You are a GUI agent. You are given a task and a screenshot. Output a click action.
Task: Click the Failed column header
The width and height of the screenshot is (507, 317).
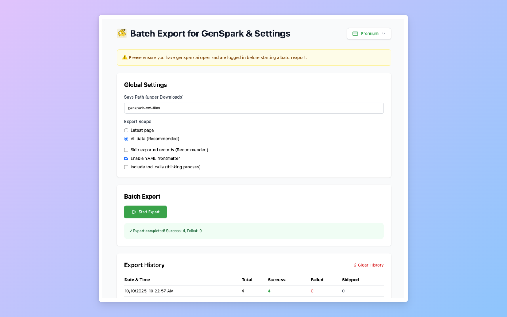(x=317, y=280)
